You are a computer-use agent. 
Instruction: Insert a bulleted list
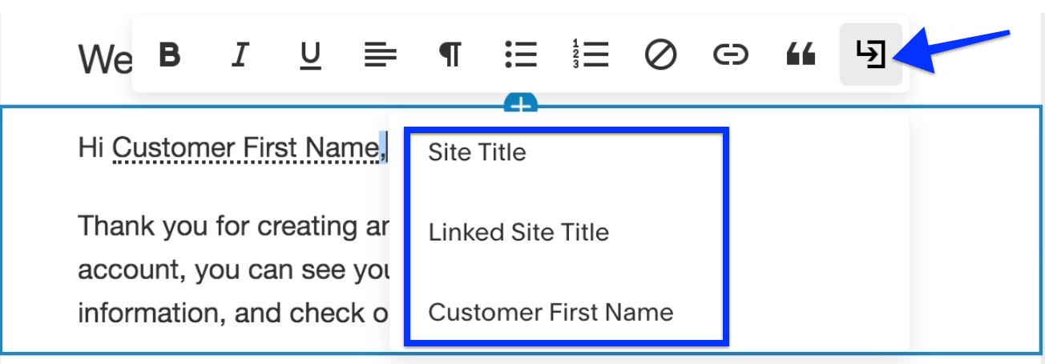(x=521, y=55)
